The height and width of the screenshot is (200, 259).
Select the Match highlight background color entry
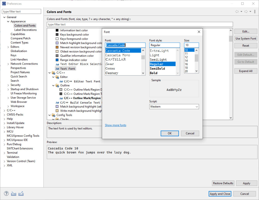click(x=76, y=43)
